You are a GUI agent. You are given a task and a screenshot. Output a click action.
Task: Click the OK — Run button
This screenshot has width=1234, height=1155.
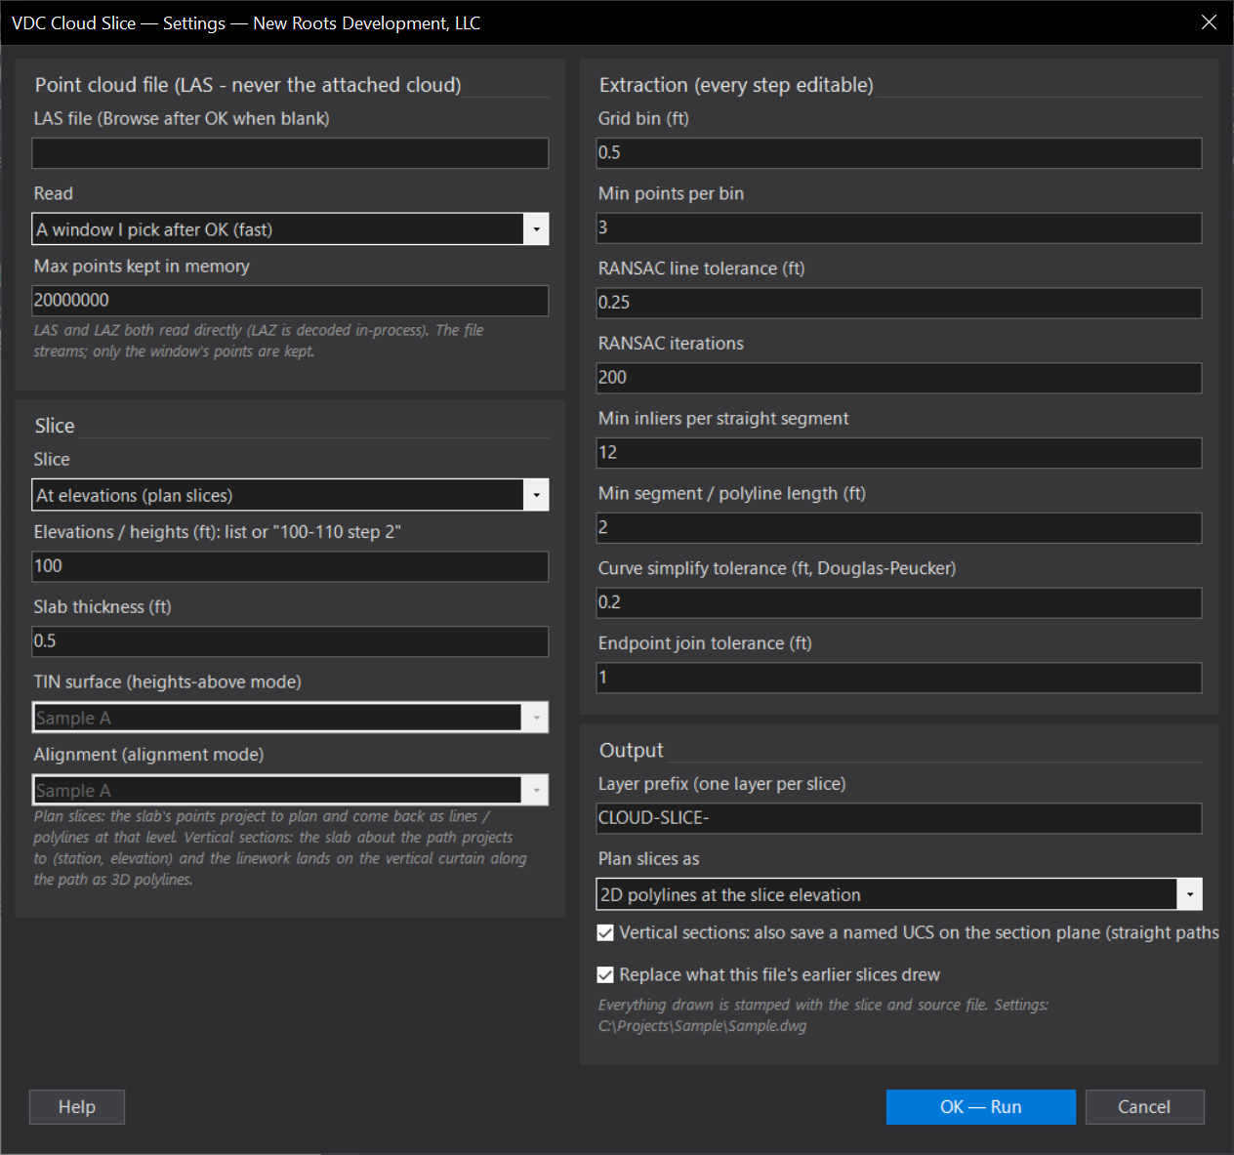click(981, 1107)
